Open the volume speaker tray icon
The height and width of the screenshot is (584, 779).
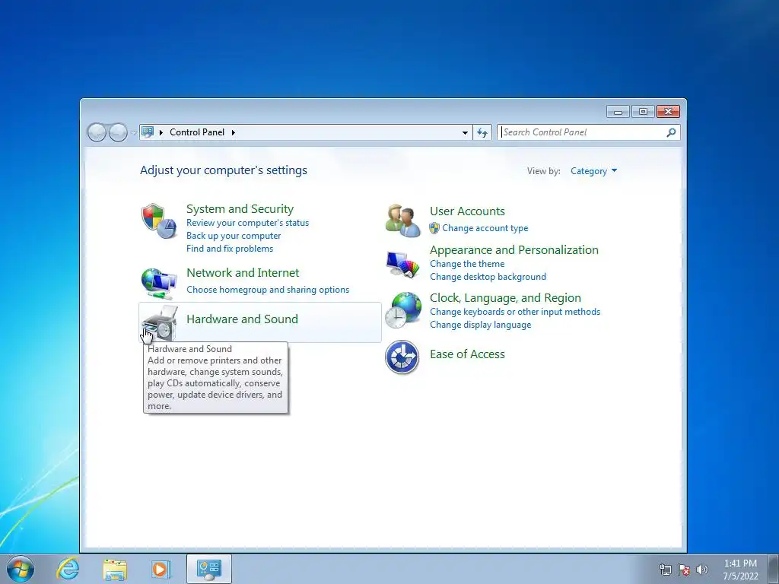click(701, 570)
